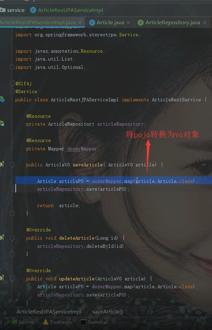Screen dimensions: 212x330
Task: Click the @Resource above articleRepository
Action: coord(39,116)
